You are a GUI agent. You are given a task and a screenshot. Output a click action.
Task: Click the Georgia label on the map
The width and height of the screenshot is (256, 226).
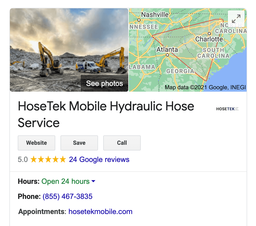[x=180, y=71]
